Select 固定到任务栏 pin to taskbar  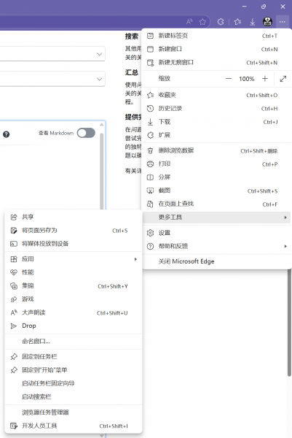point(74,357)
